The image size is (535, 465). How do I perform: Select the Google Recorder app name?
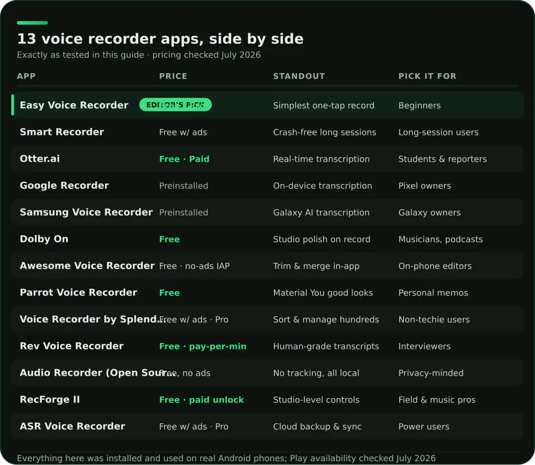[x=64, y=185]
